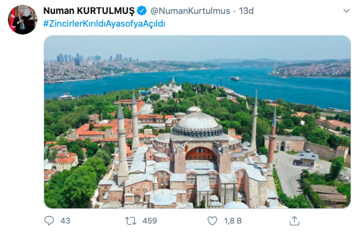Open Numan Kurtulmuş profile avatar
Viewport: 359px width, 232px height.
[x=22, y=19]
